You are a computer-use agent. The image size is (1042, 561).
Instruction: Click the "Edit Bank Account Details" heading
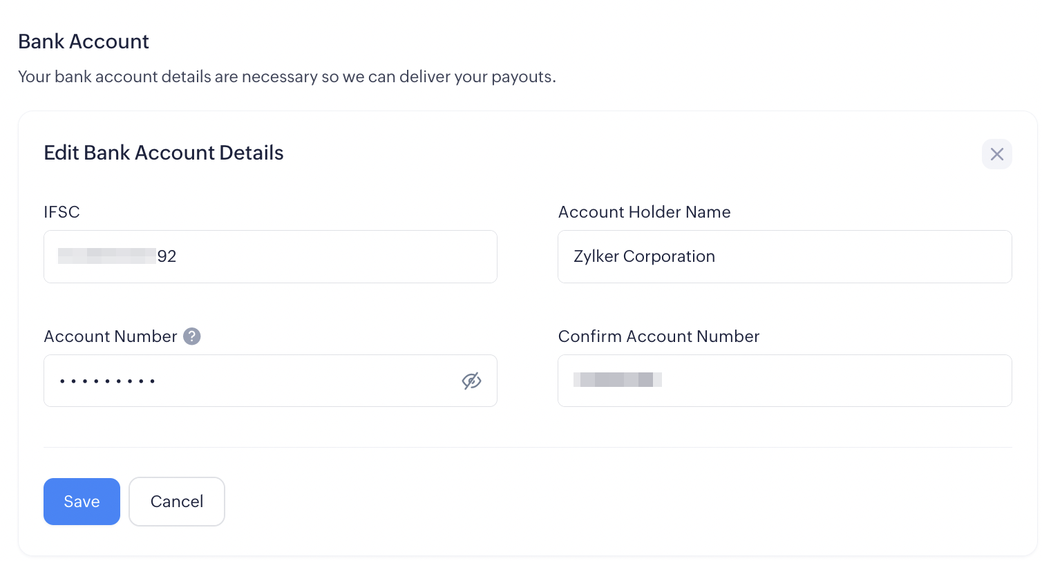164,153
